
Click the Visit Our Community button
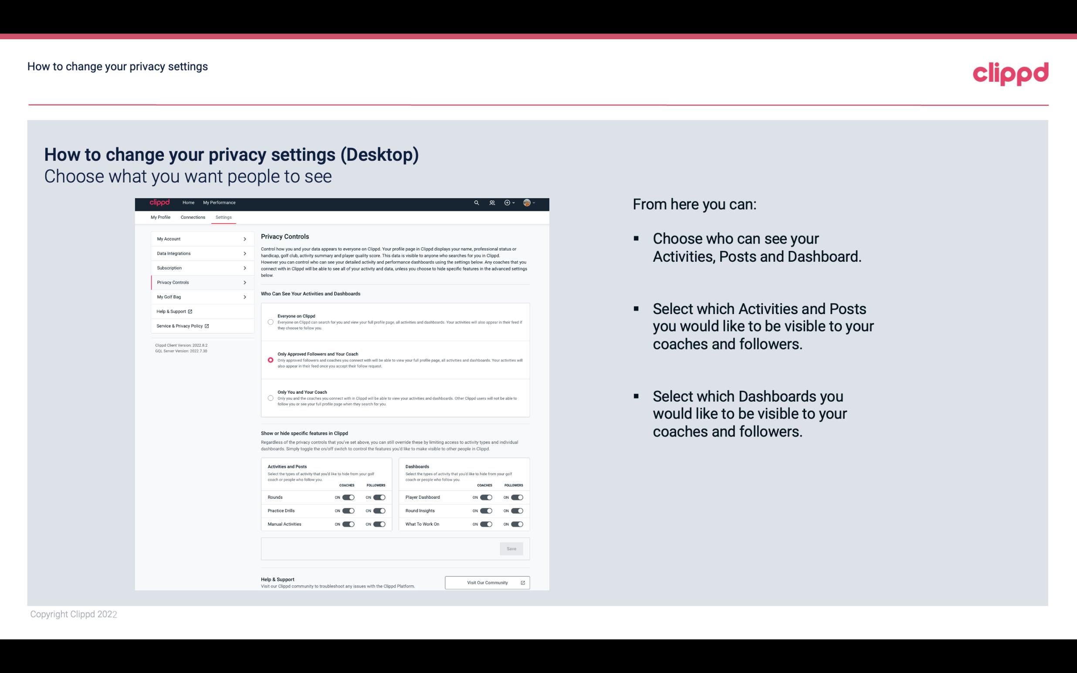point(486,582)
